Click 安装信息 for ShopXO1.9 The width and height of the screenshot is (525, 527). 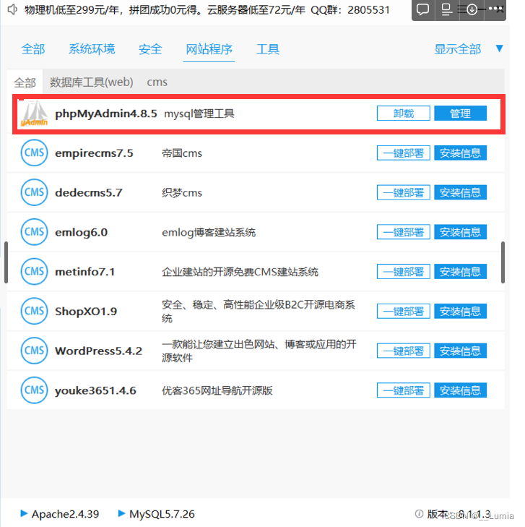tap(460, 312)
